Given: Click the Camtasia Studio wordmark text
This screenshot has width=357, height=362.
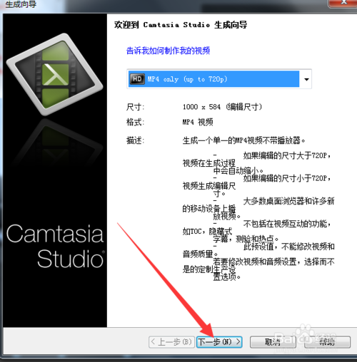Looking at the screenshot, I should (x=55, y=247).
